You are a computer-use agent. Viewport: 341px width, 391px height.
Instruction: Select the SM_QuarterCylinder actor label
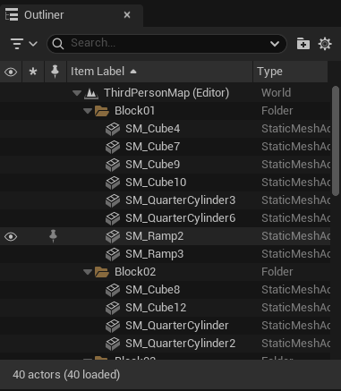click(177, 326)
